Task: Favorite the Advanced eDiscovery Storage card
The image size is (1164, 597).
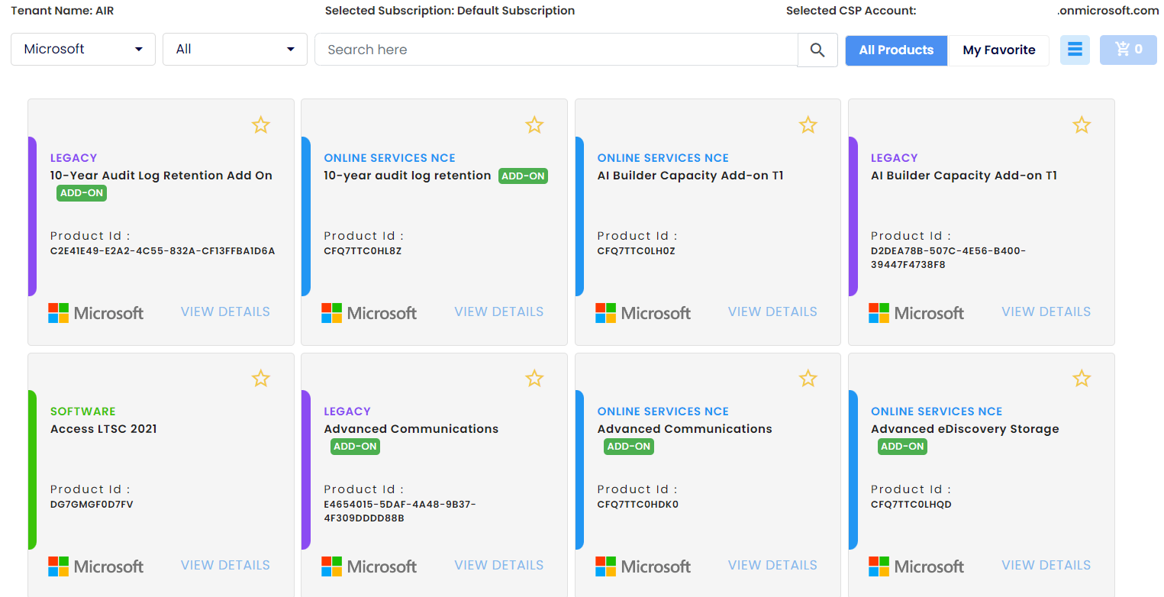Action: (1082, 379)
